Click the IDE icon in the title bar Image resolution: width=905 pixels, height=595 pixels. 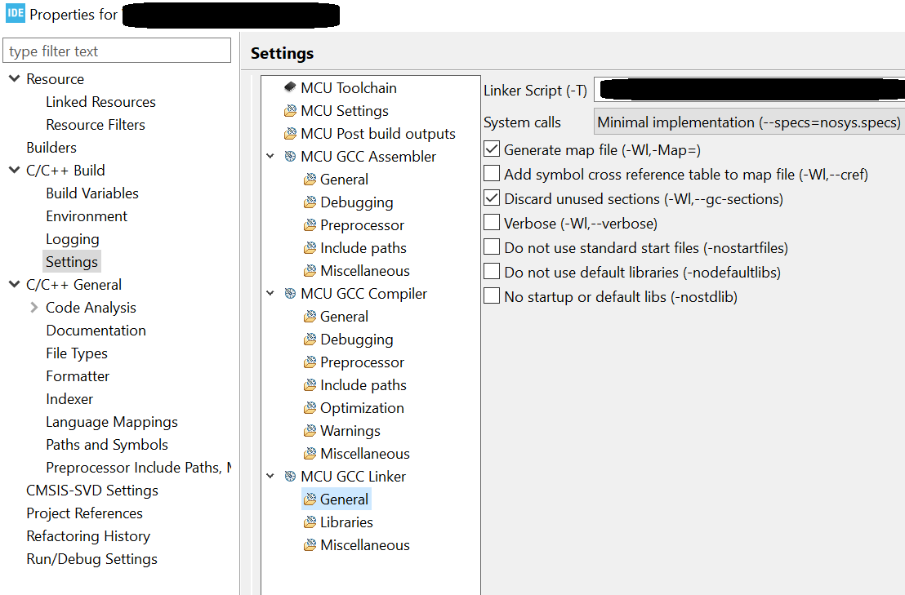pos(14,14)
